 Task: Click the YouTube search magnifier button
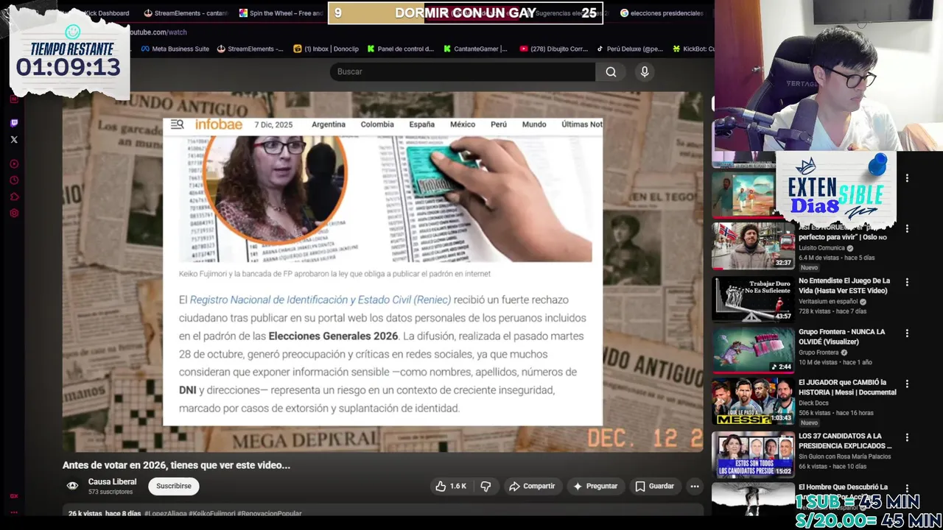point(611,71)
